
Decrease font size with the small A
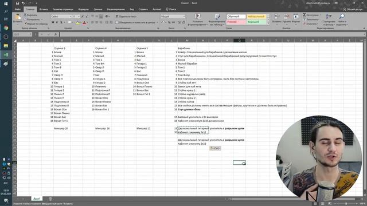pyautogui.click(x=87, y=17)
